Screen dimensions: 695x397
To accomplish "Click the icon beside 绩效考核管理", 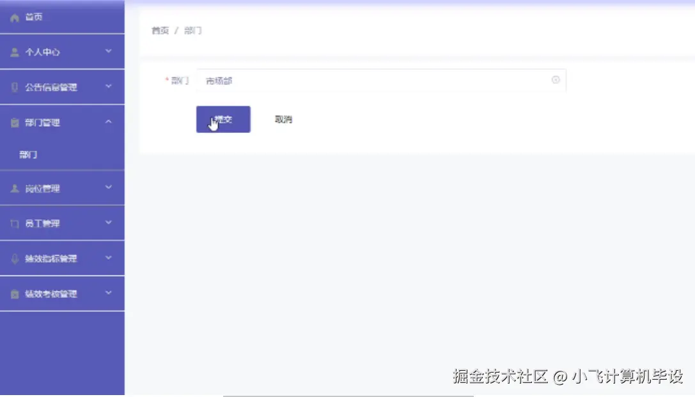I will 15,294.
